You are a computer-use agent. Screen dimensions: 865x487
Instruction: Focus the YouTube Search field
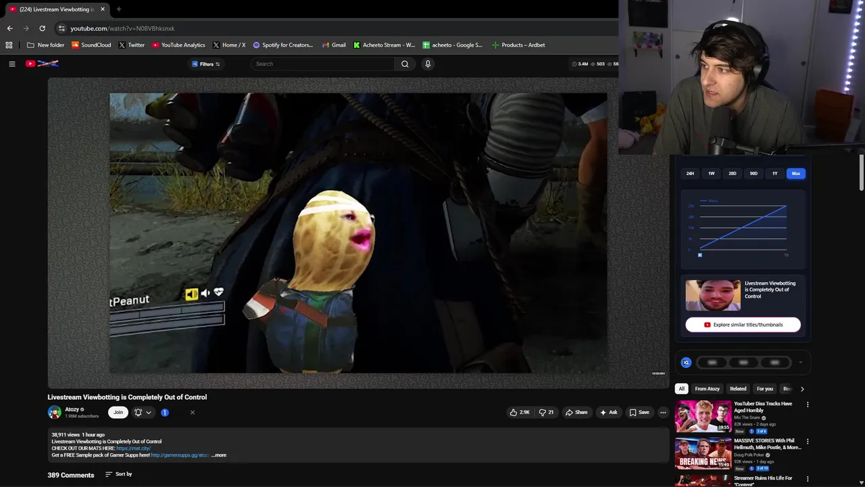tap(322, 64)
